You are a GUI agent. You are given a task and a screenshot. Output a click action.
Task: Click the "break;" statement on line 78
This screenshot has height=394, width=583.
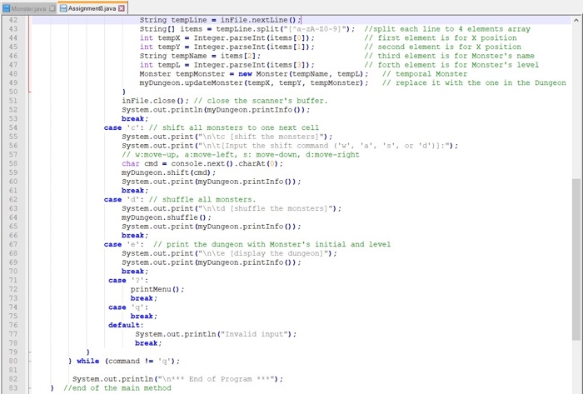pyautogui.click(x=148, y=343)
